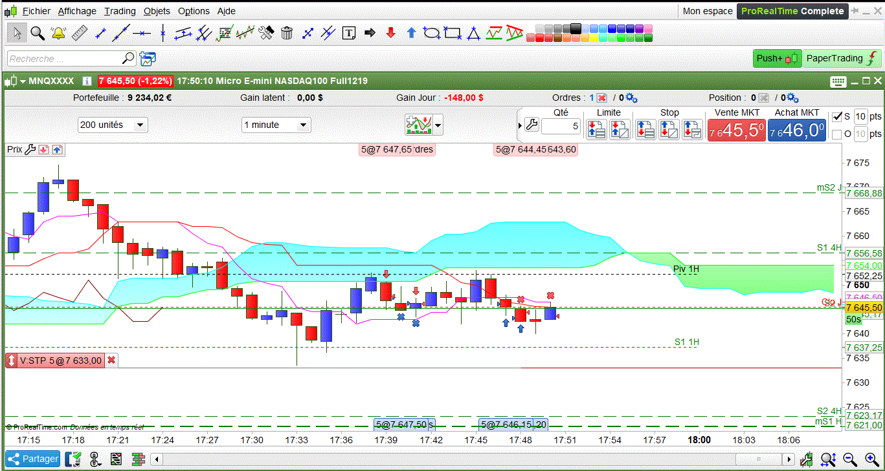Screen dimensions: 885x471
Task: Click the zoom out magnifier icon
Action: tap(850, 459)
